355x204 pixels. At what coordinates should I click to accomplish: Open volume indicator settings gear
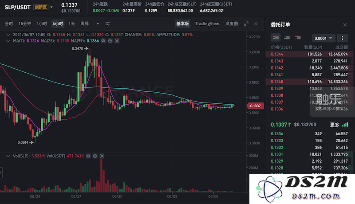click(x=95, y=156)
